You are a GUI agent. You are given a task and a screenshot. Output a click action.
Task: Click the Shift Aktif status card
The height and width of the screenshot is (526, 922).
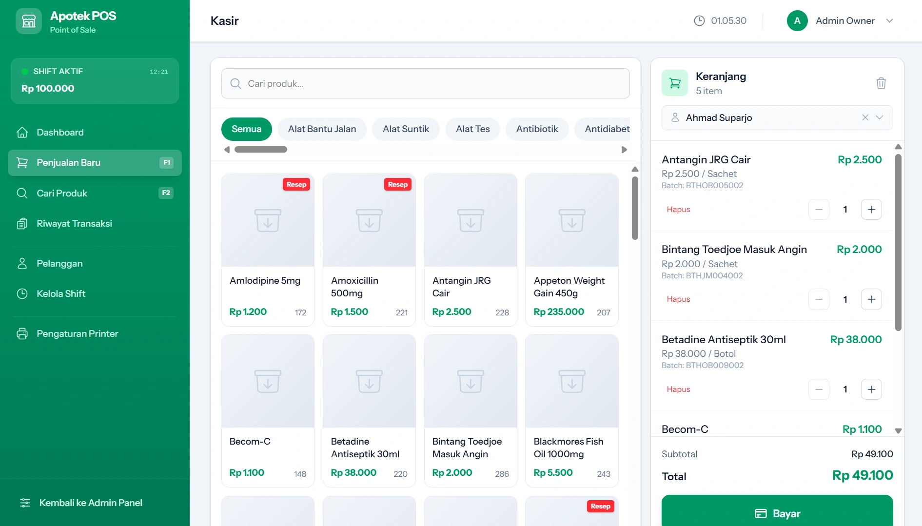click(x=95, y=81)
